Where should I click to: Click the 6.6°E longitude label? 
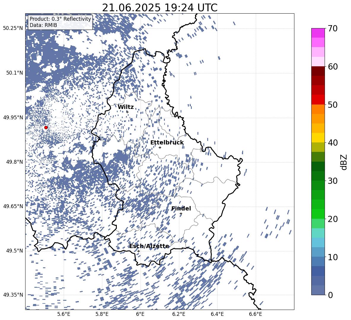256,314
